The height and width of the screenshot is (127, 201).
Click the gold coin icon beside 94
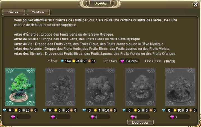pos(73,61)
